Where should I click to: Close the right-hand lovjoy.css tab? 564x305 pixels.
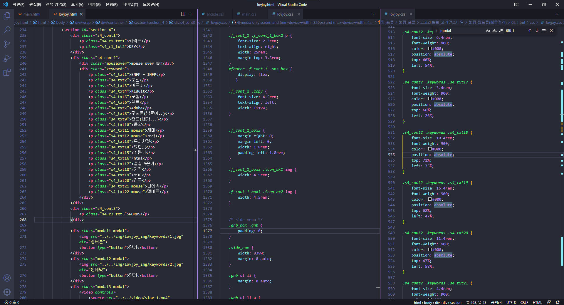[x=411, y=14]
